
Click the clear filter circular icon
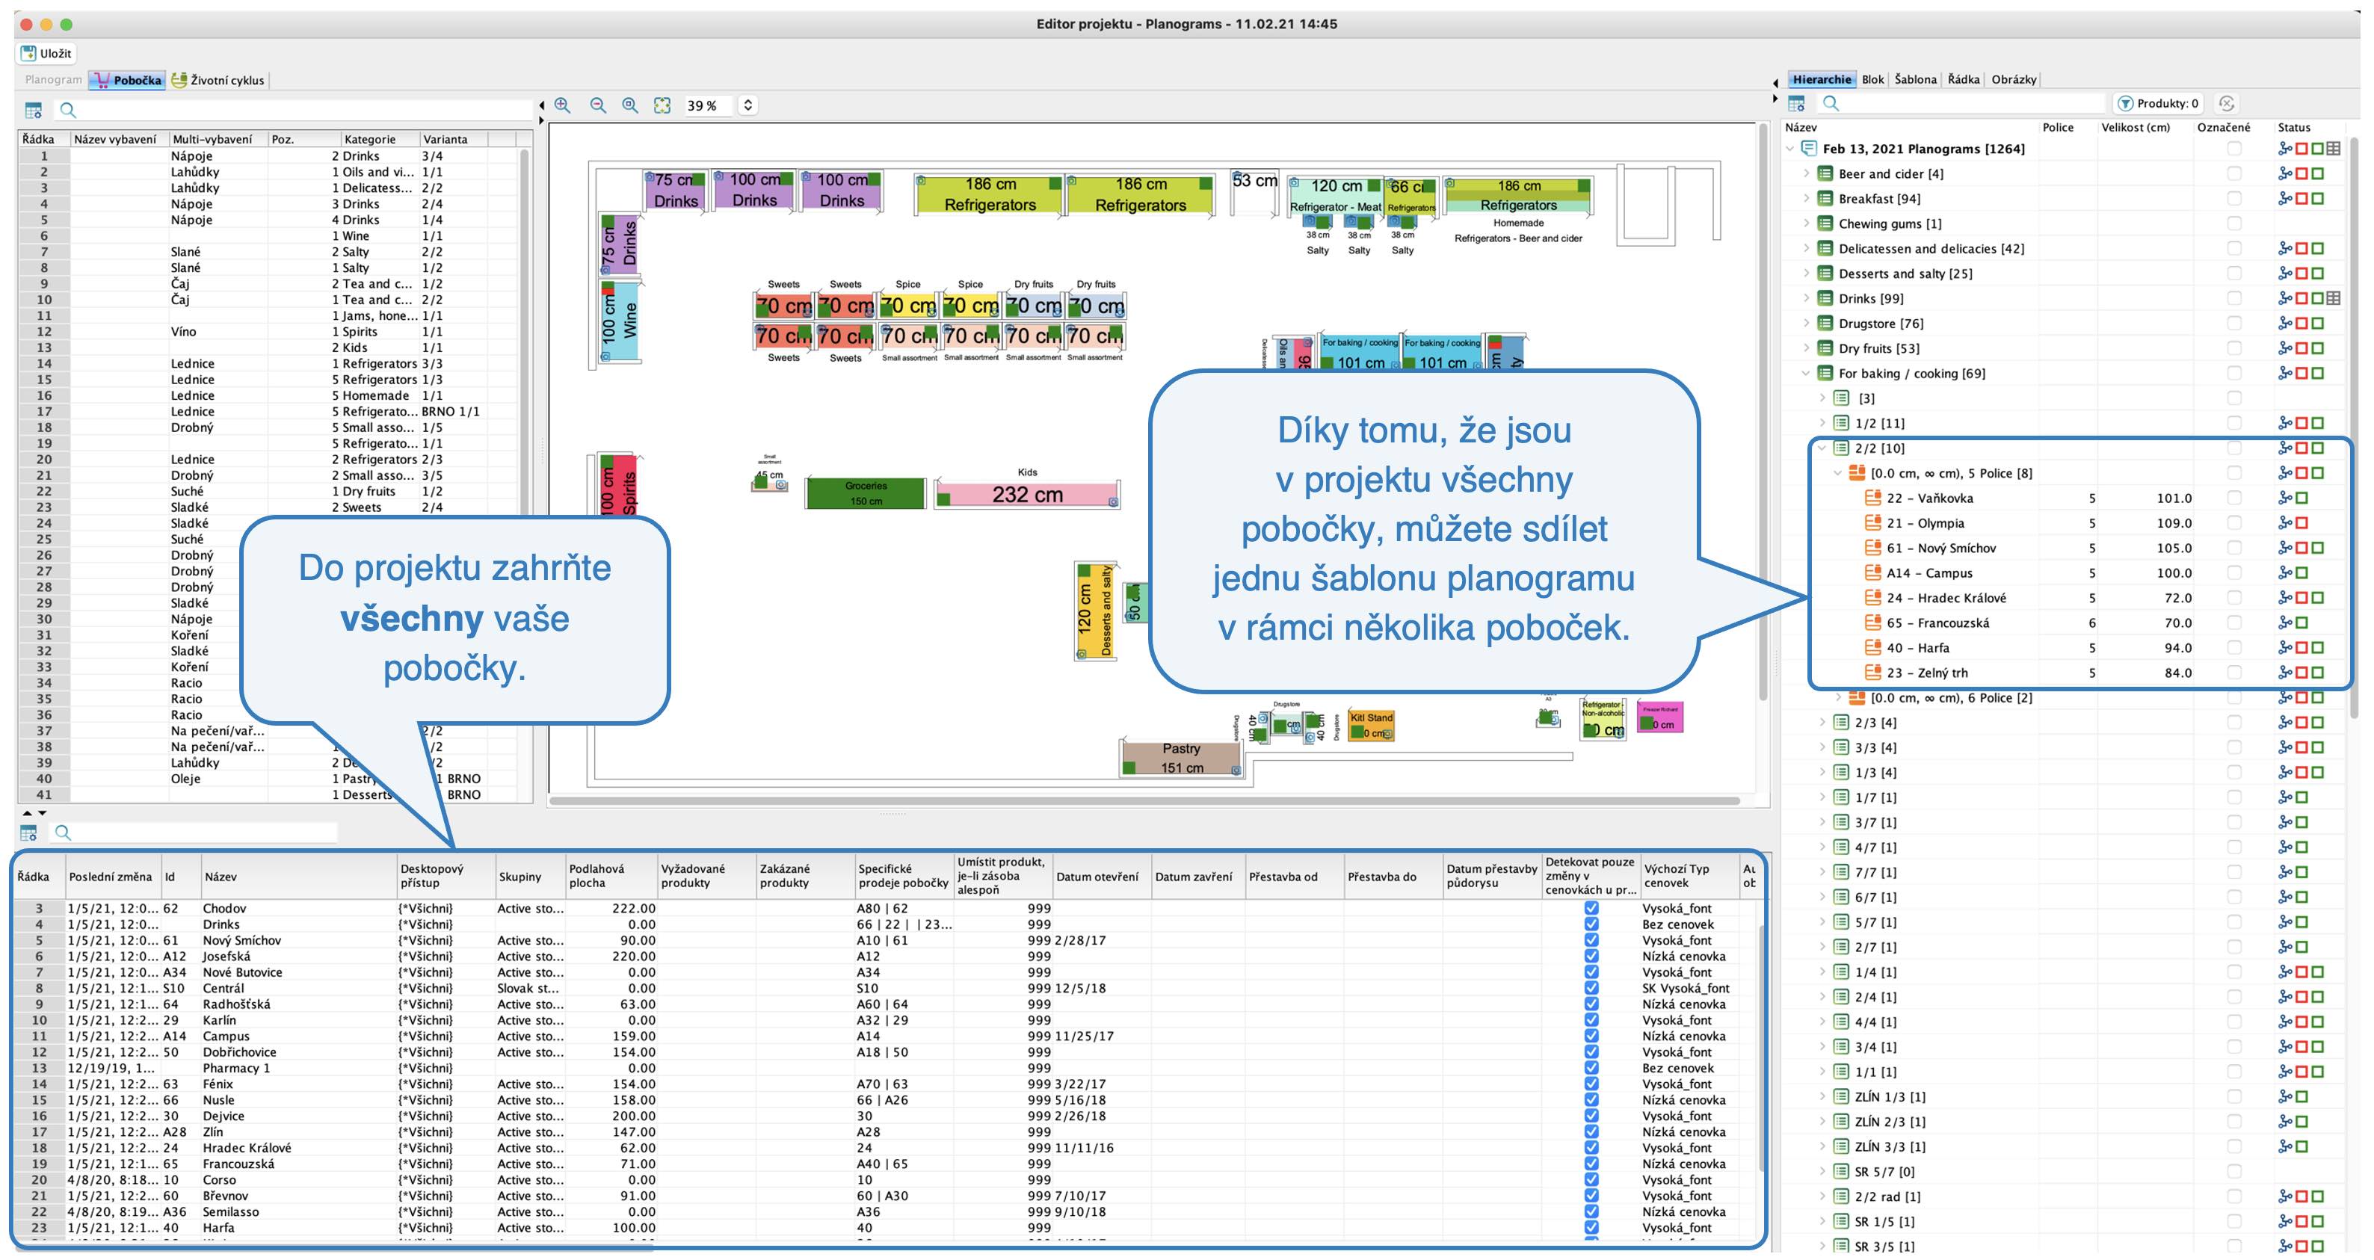pyautogui.click(x=2227, y=103)
